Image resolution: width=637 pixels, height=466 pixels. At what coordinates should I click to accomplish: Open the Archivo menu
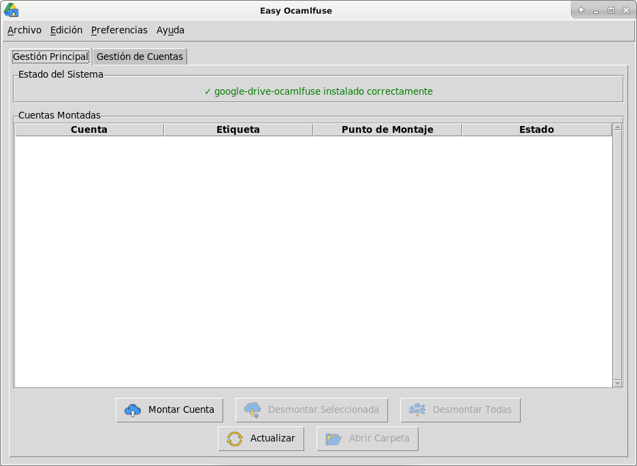point(24,30)
